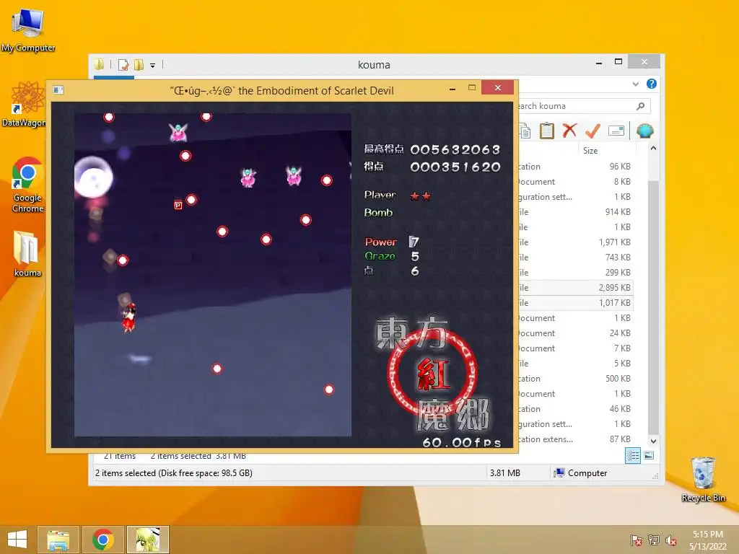Sort files by the Size column header
The image size is (739, 554).
(x=606, y=150)
